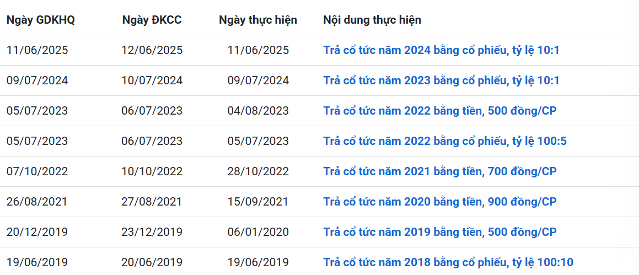Open 2019 cash dividend 500 đồng/CP link

[440, 232]
